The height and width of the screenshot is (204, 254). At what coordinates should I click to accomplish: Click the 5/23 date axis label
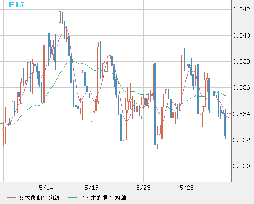(x=143, y=188)
